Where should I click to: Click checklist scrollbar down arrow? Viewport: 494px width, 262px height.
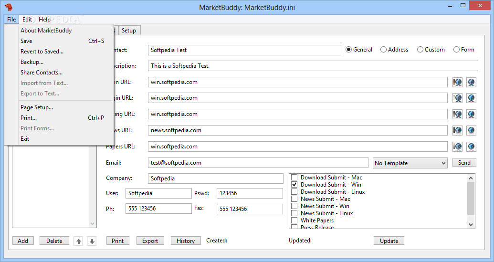tap(471, 224)
